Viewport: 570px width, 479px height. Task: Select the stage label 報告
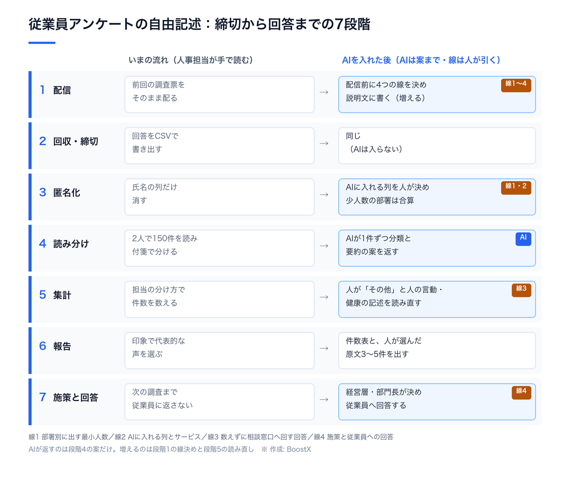(62, 346)
